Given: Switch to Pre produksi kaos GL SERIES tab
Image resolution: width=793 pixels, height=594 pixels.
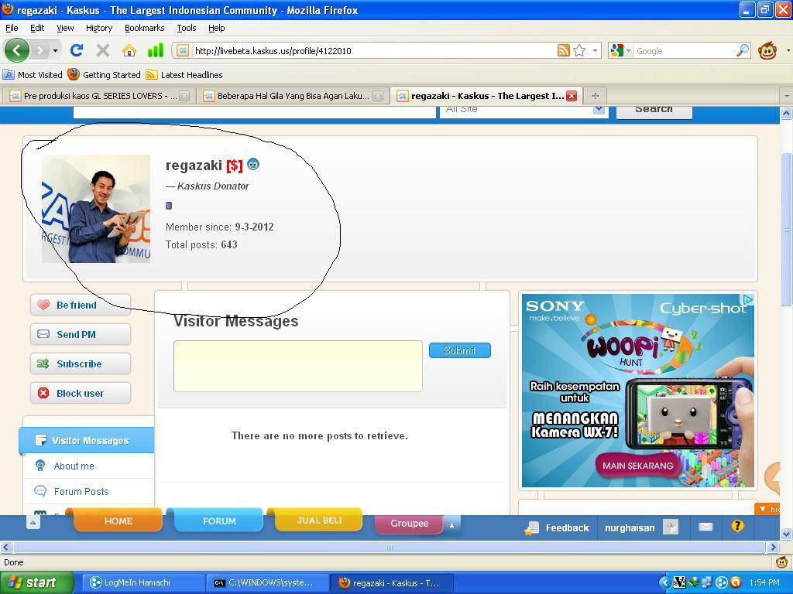Looking at the screenshot, I should pyautogui.click(x=99, y=95).
